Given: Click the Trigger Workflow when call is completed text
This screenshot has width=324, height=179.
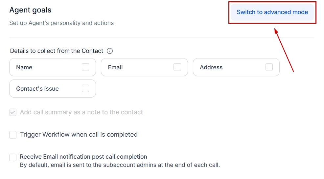Looking at the screenshot, I should point(79,135).
